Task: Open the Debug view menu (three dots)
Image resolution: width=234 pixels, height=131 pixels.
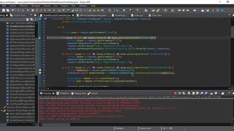Action: [x=36, y=19]
